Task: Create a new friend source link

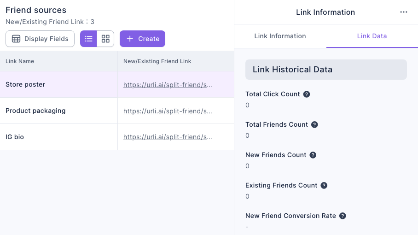Action: pyautogui.click(x=142, y=39)
